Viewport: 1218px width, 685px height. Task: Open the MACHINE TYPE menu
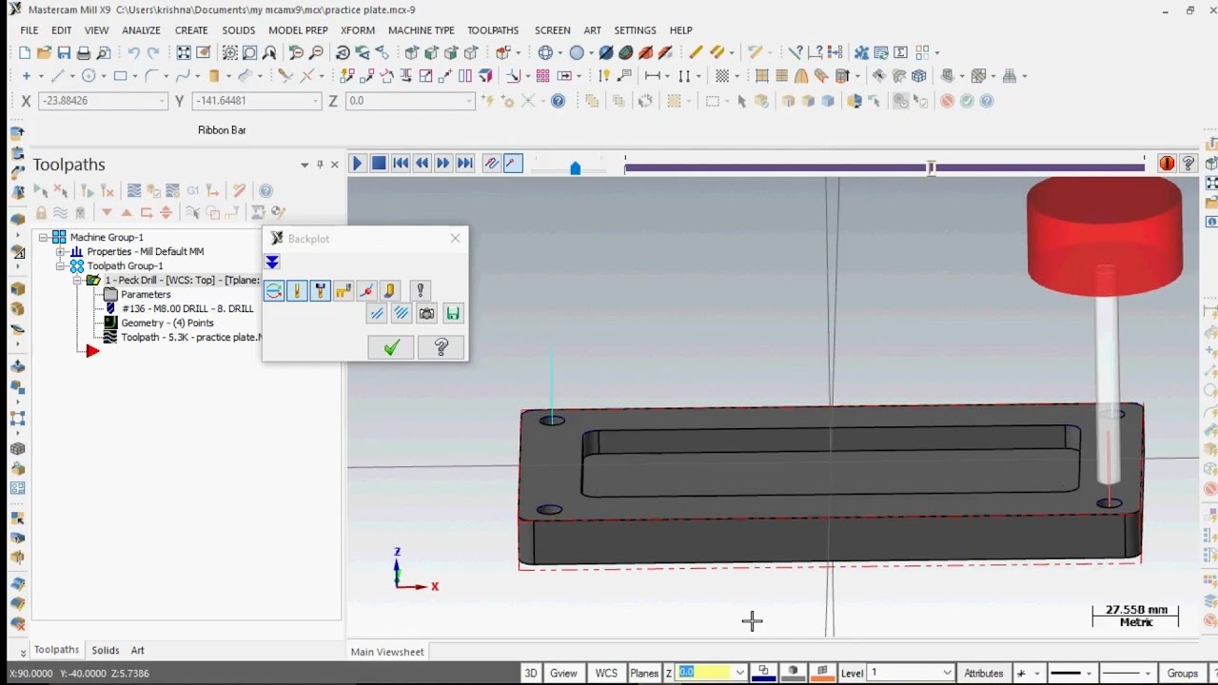(x=421, y=30)
